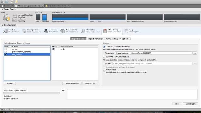The image size is (201, 113).
Task: Click the Folder Path input field
Action: (154, 53)
